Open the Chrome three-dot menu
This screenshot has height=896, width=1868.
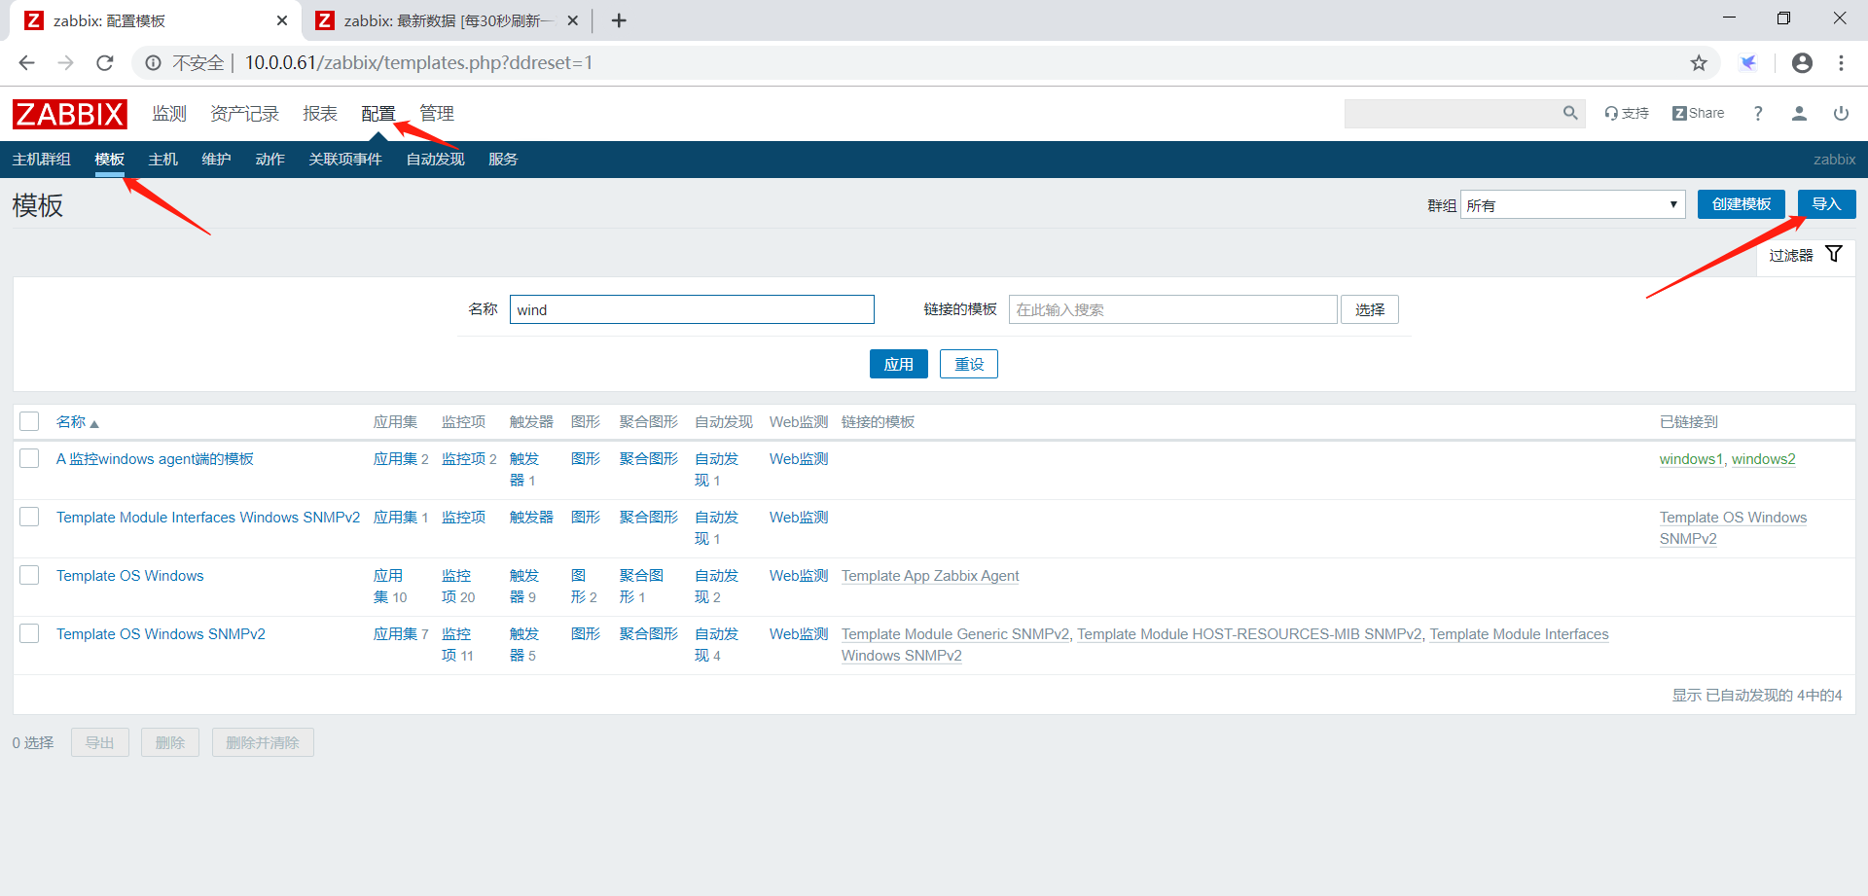pos(1841,63)
